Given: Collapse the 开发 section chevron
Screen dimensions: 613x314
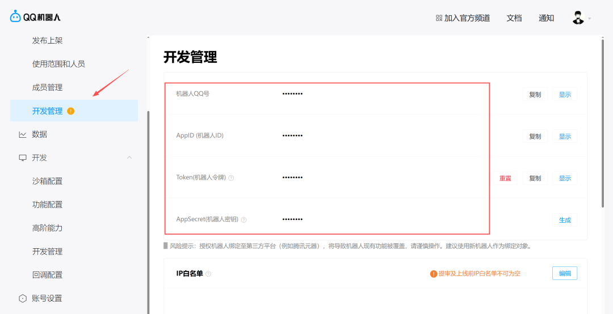Looking at the screenshot, I should pos(129,158).
